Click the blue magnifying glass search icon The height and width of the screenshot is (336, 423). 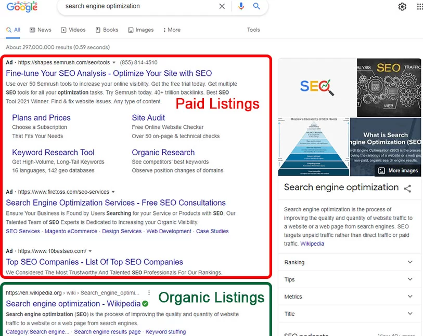[256, 6]
